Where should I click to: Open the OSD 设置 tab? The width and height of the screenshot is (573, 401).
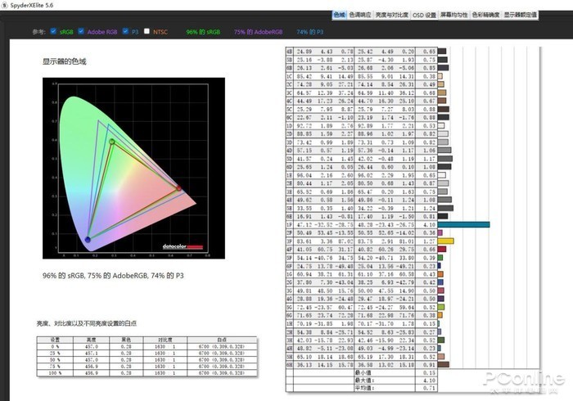(424, 15)
